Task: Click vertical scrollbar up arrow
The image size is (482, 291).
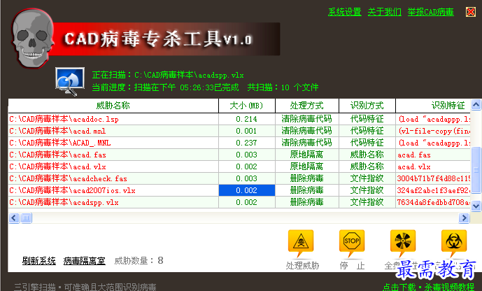Action: 476,105
